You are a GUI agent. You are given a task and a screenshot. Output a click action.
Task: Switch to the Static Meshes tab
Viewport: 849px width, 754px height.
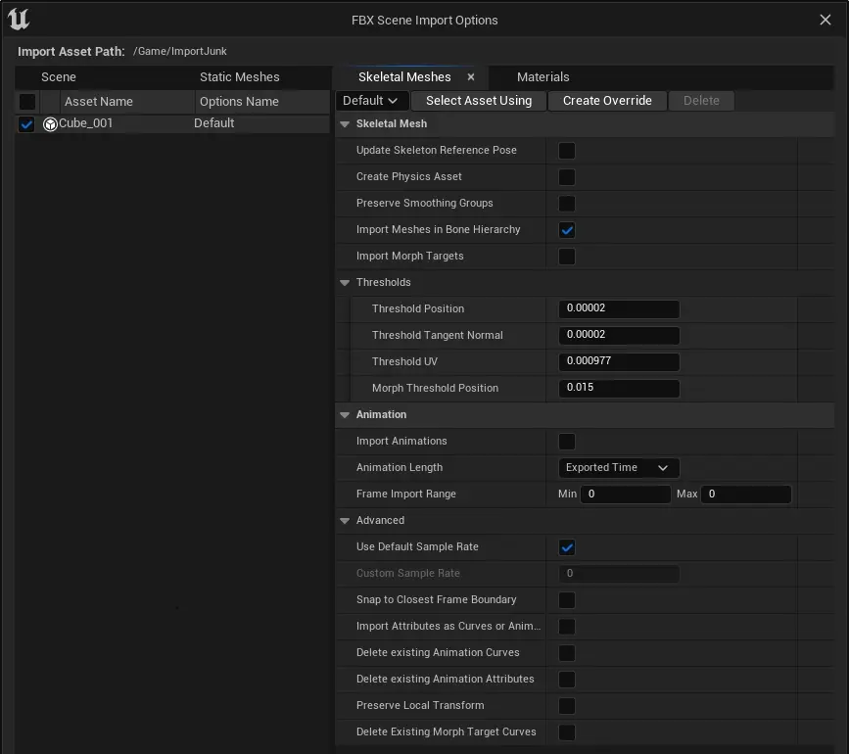pyautogui.click(x=239, y=76)
